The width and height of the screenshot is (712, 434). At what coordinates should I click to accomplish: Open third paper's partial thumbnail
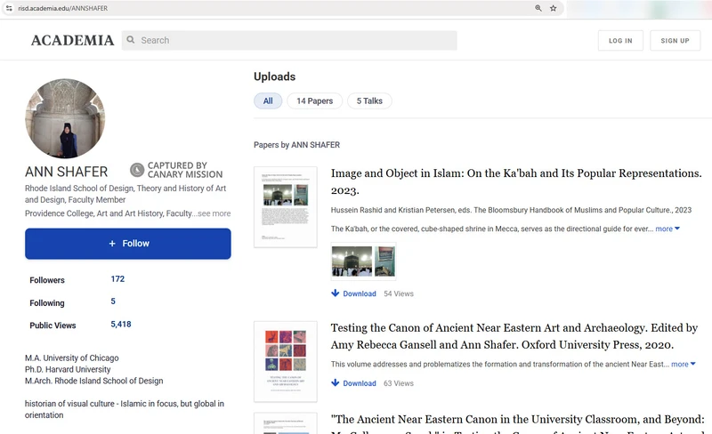tap(286, 423)
